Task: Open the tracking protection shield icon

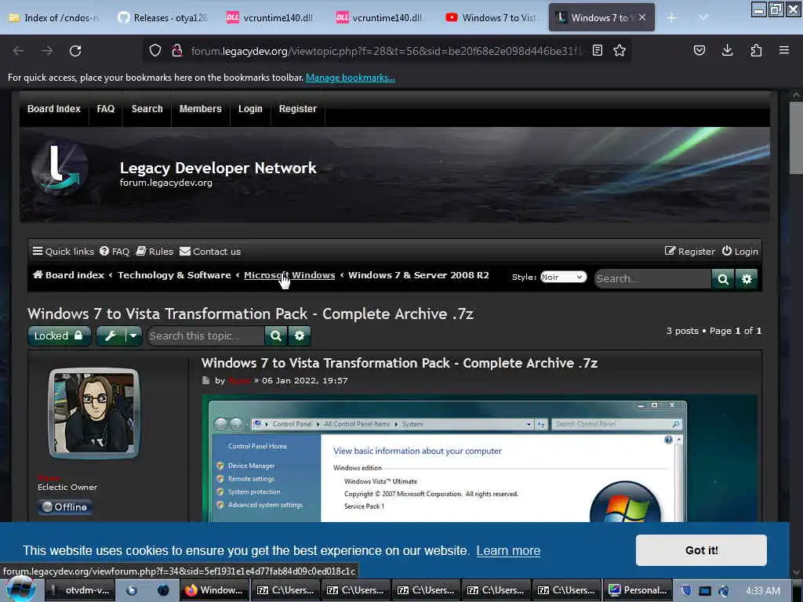Action: [155, 50]
